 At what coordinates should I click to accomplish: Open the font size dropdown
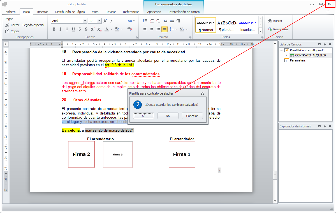coord(99,21)
